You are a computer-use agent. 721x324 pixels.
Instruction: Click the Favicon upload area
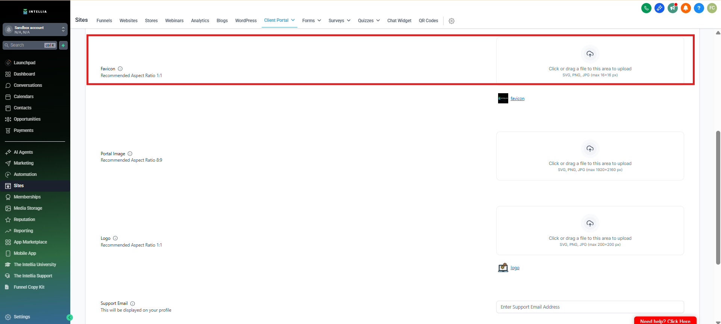(x=590, y=61)
